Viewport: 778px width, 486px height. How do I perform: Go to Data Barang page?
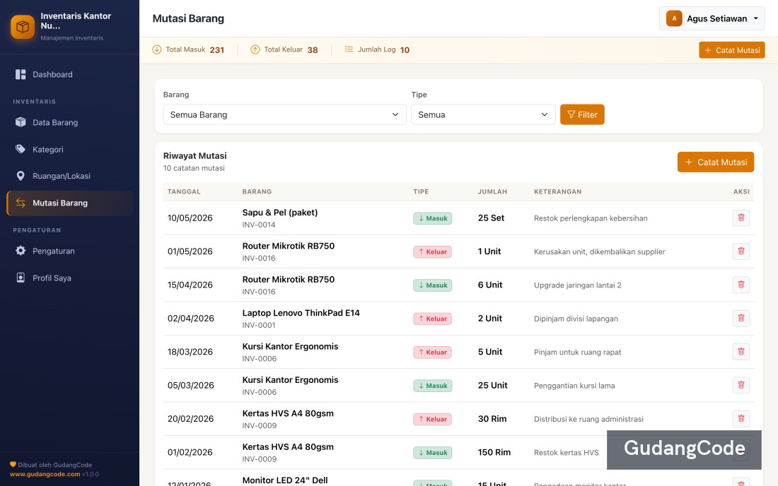pyautogui.click(x=69, y=122)
